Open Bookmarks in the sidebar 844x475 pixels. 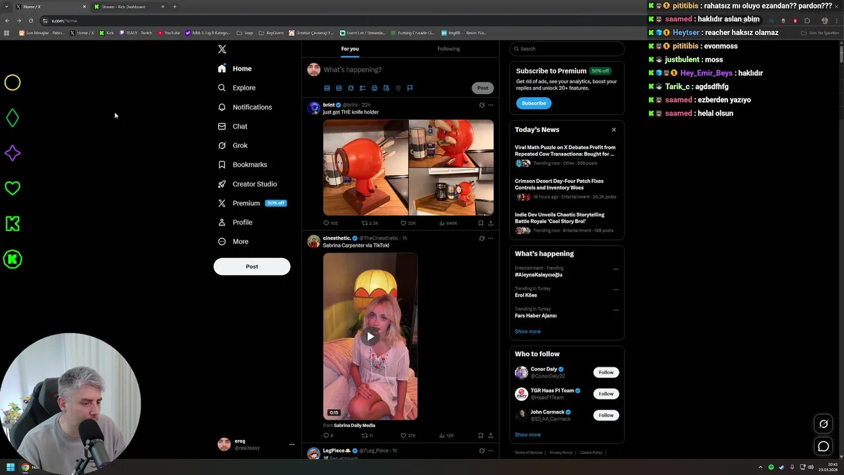click(243, 164)
